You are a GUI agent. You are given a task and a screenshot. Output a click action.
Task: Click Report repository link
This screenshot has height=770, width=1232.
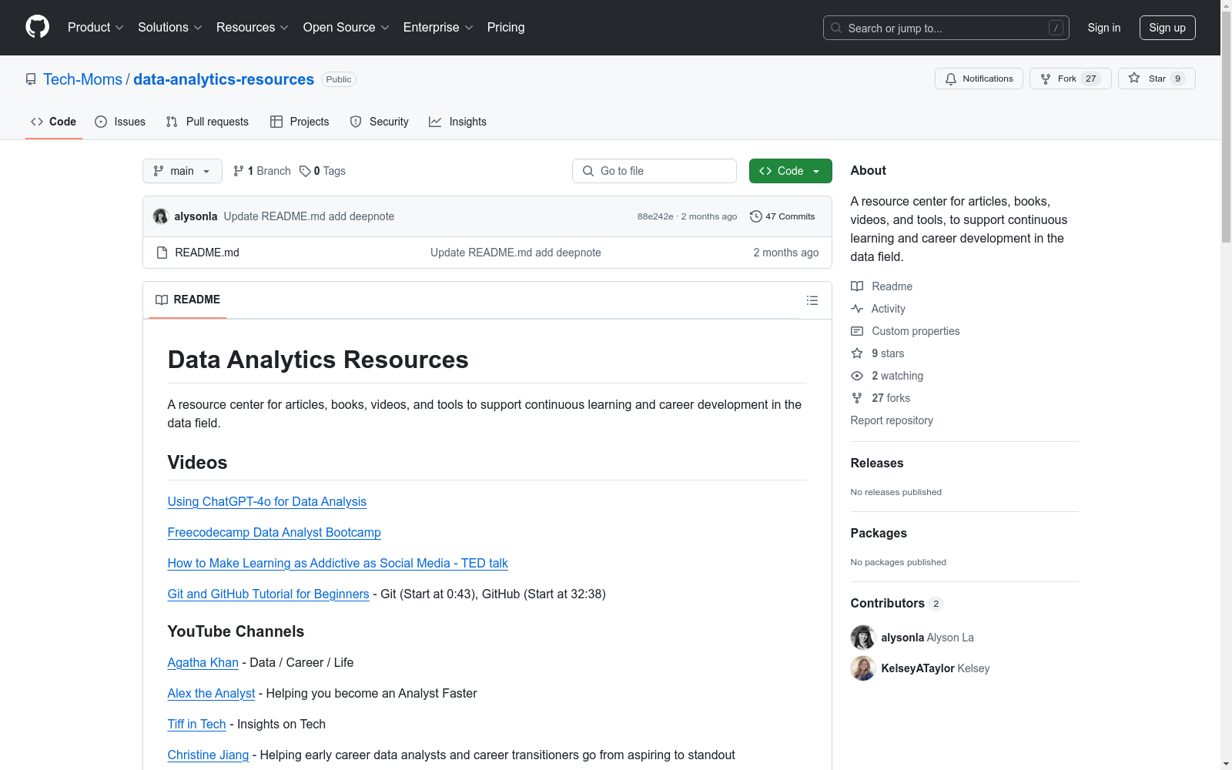(x=892, y=420)
